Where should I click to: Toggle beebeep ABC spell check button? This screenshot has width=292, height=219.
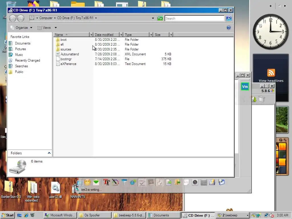142,182
